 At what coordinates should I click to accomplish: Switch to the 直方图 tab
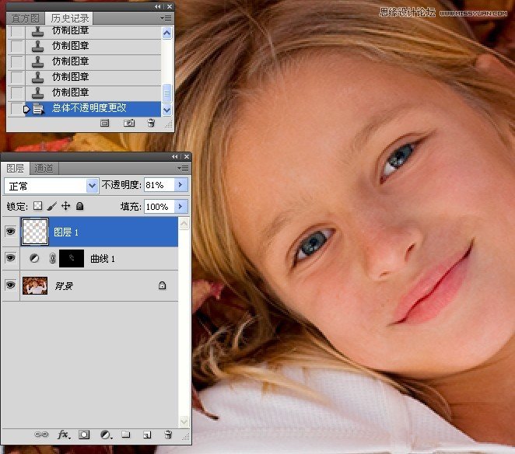click(25, 18)
